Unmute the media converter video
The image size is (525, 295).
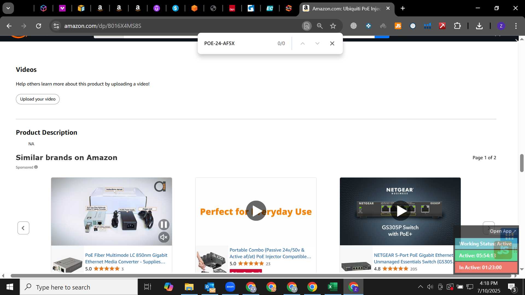[x=164, y=237]
